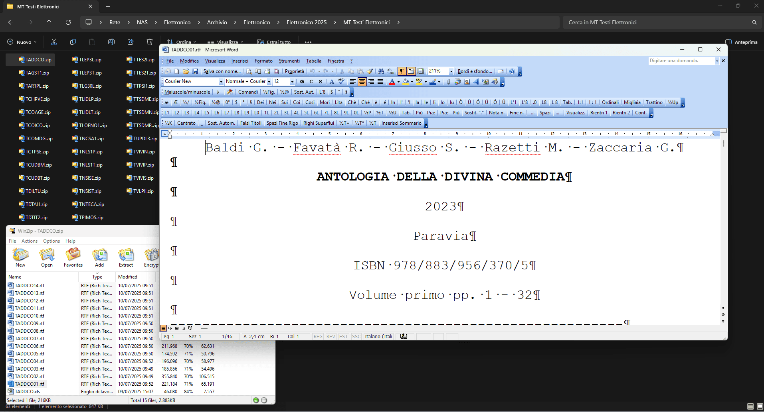This screenshot has height=412, width=764.
Task: Click the Salva con nome... button
Action: point(222,71)
